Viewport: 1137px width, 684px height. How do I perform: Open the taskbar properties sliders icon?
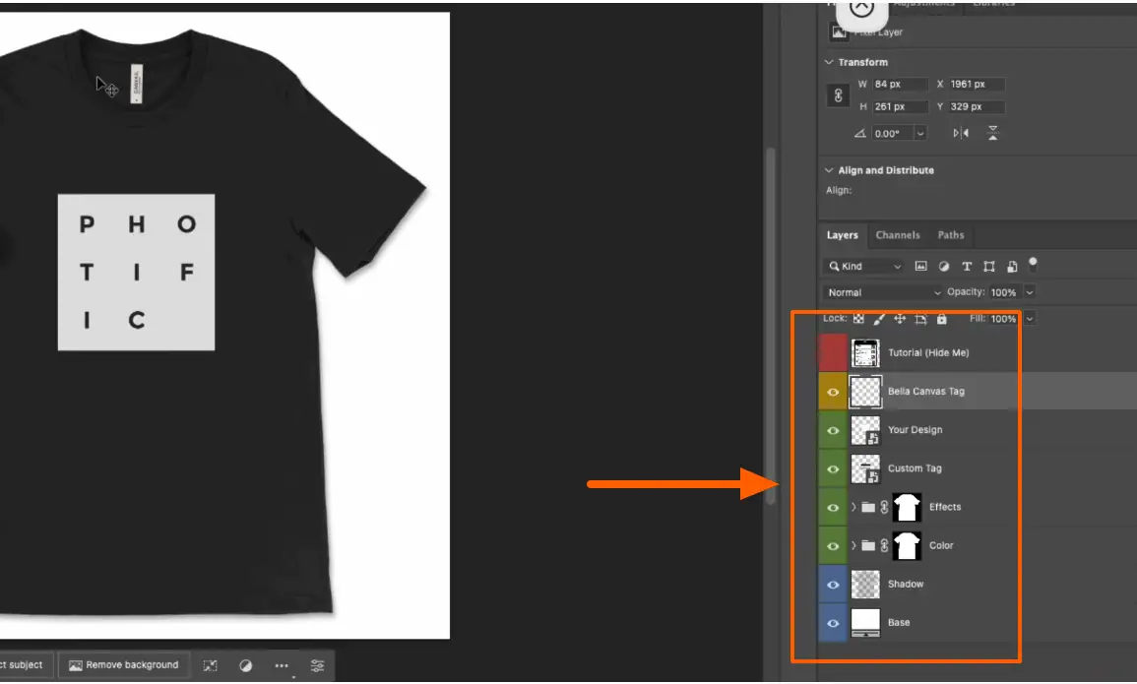tap(317, 665)
